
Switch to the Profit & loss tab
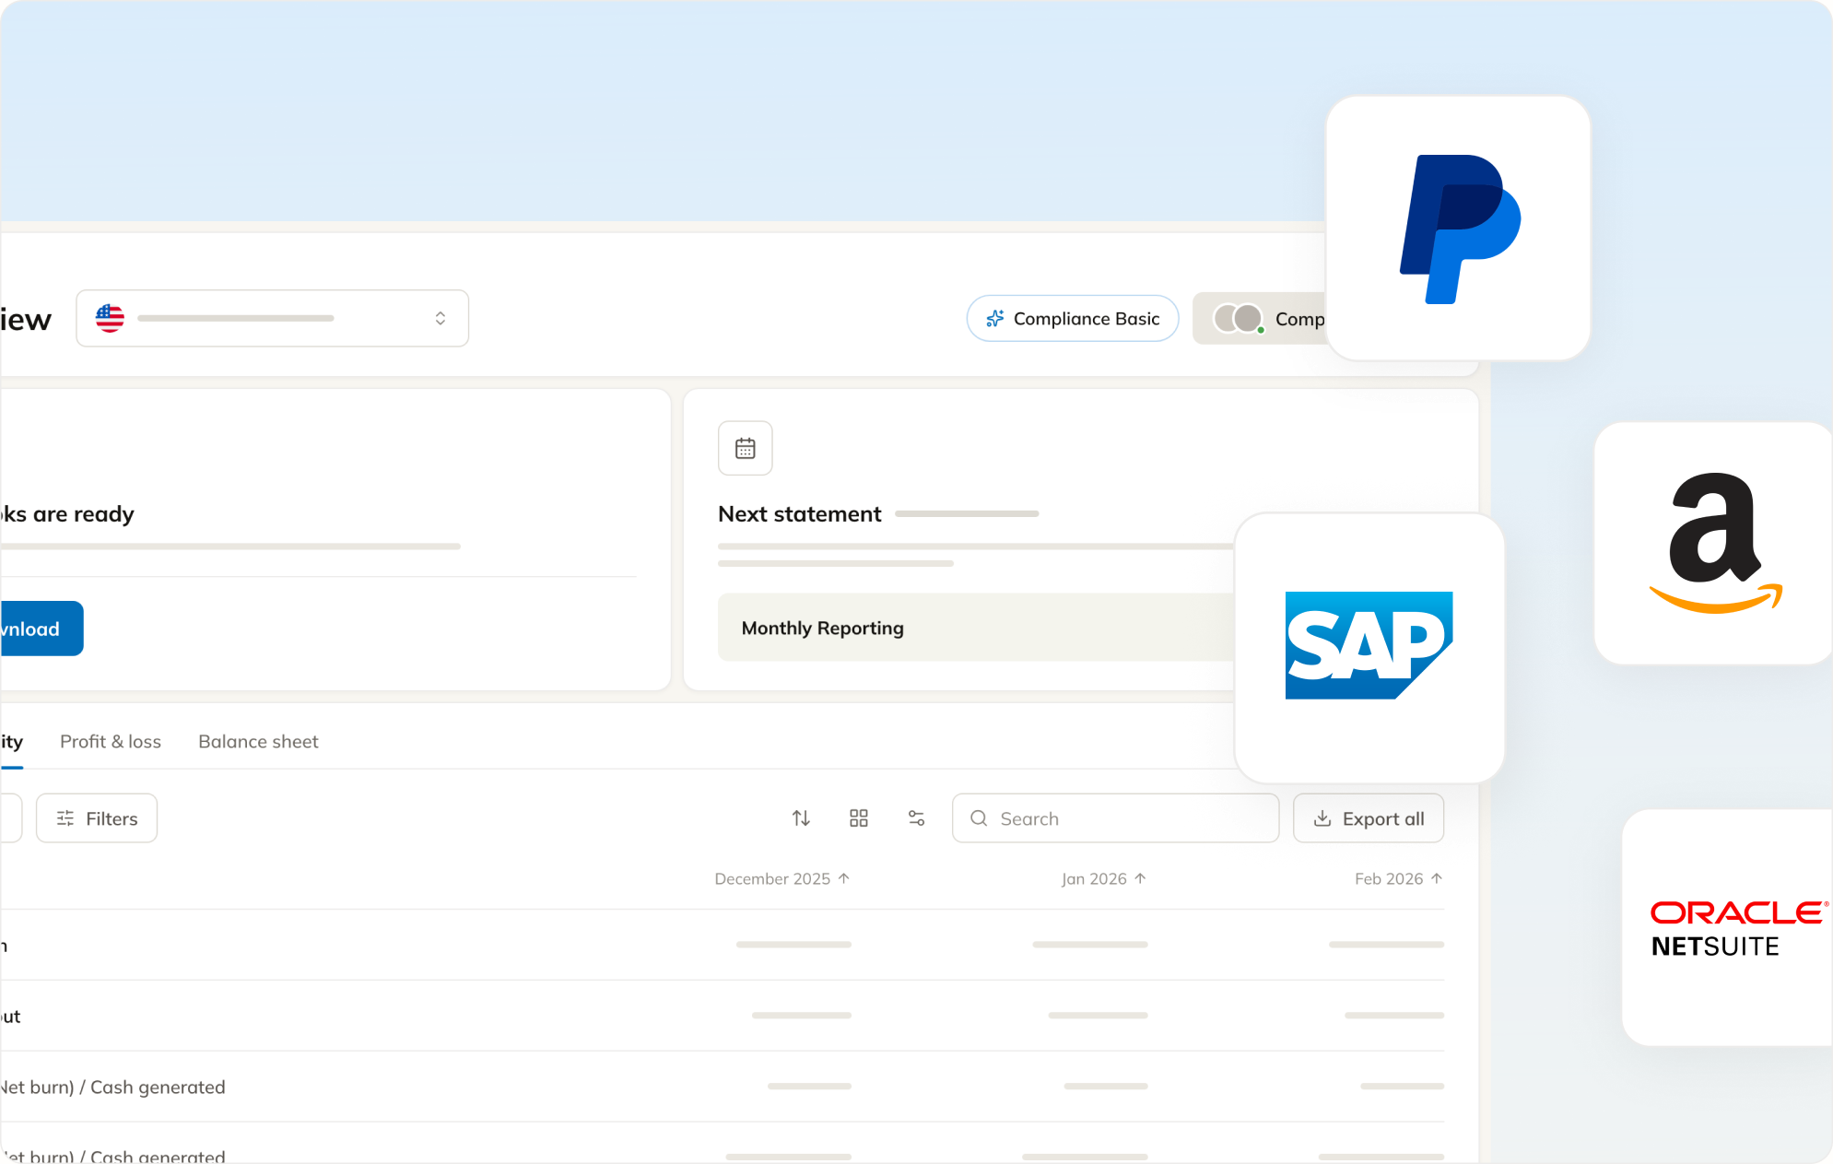[111, 742]
